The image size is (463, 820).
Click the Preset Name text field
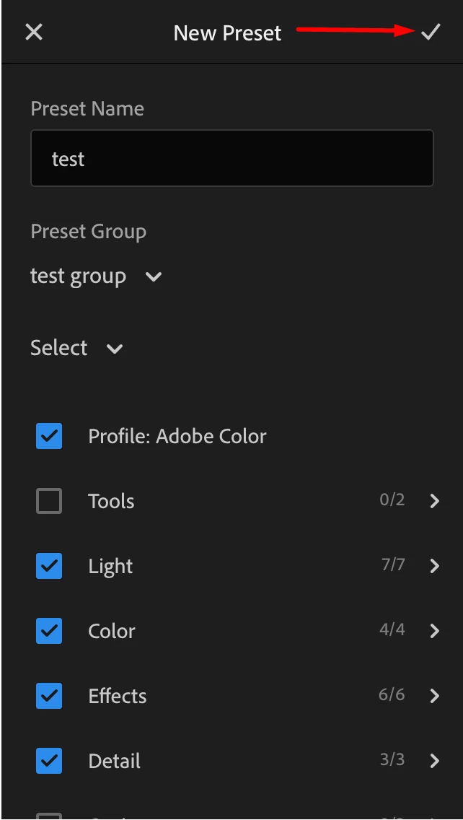231,159
